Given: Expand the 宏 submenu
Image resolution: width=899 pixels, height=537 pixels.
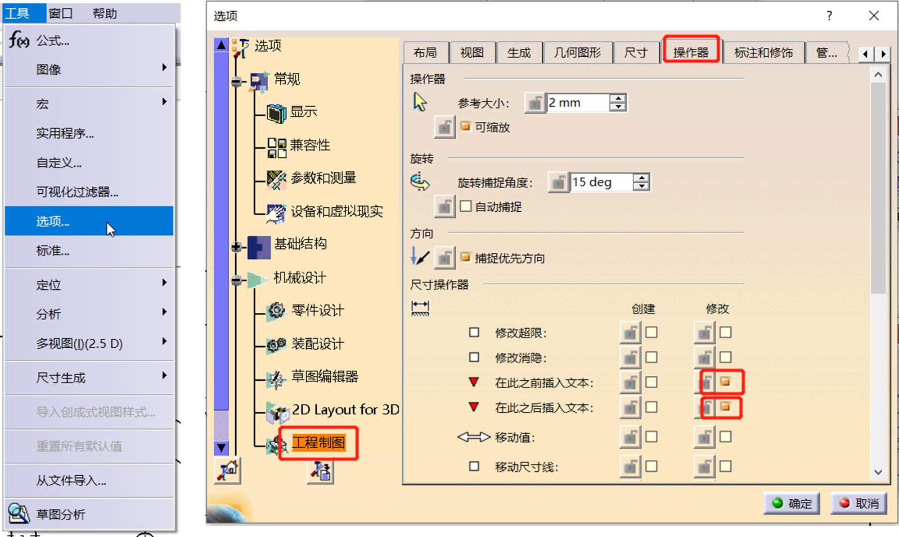Looking at the screenshot, I should pyautogui.click(x=89, y=103).
